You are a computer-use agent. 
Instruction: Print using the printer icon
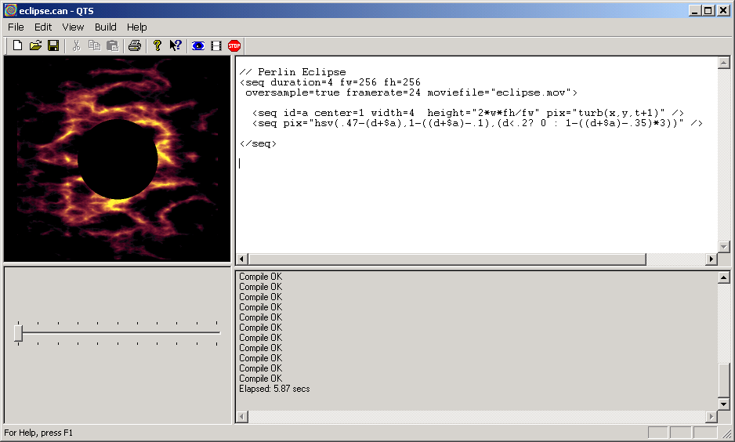pyautogui.click(x=135, y=45)
